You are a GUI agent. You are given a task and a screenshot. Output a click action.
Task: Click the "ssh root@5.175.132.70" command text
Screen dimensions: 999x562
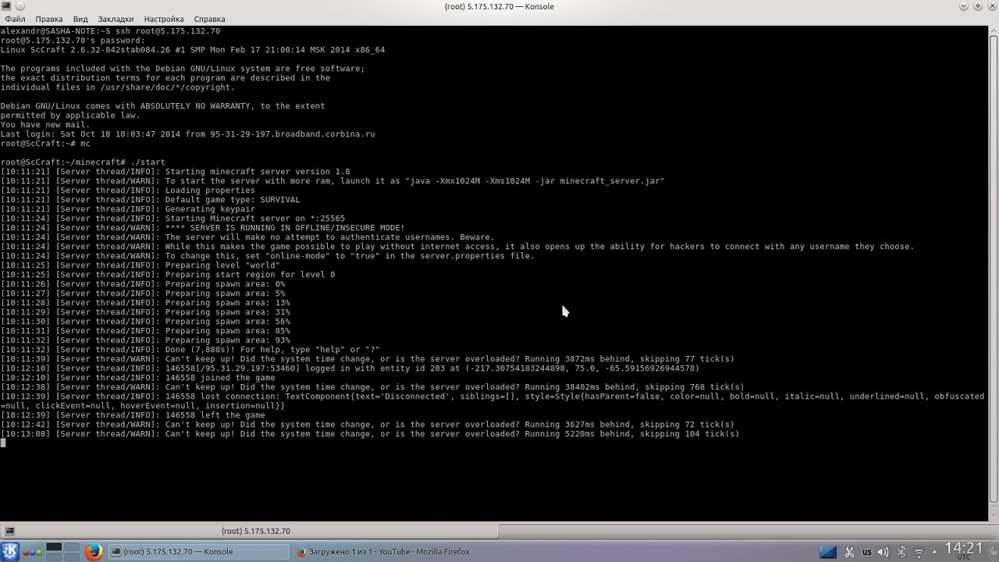[168, 31]
